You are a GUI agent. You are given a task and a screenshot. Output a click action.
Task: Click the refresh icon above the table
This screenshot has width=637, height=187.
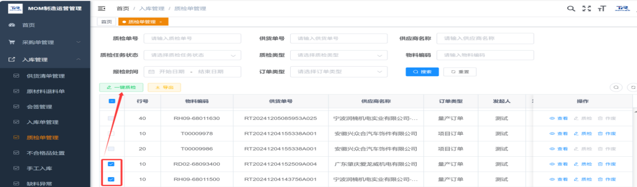click(633, 87)
